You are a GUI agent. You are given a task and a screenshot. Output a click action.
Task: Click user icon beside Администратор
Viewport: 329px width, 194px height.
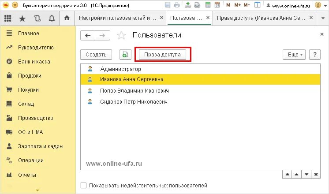90,69
